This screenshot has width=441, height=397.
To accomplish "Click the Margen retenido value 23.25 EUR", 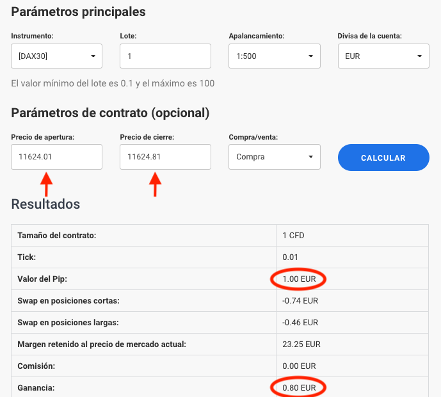I will [301, 344].
